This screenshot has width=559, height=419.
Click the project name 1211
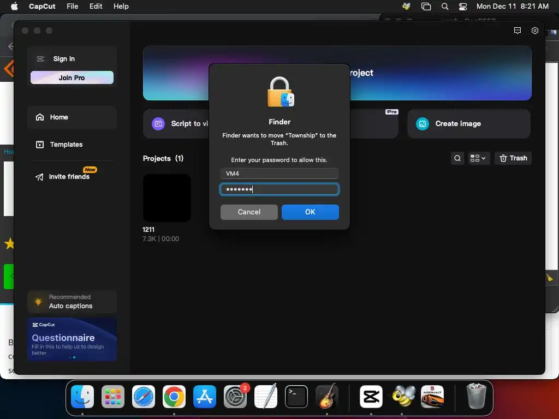pos(148,230)
